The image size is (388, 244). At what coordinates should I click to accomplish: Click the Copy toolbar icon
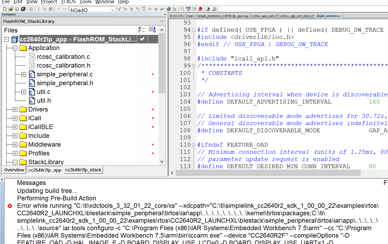(x=45, y=9)
